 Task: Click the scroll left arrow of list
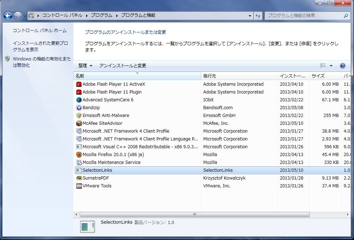tap(76, 214)
